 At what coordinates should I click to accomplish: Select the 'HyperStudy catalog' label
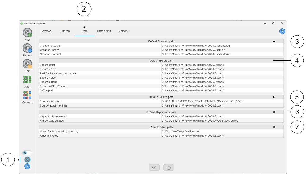pyautogui.click(x=52, y=121)
